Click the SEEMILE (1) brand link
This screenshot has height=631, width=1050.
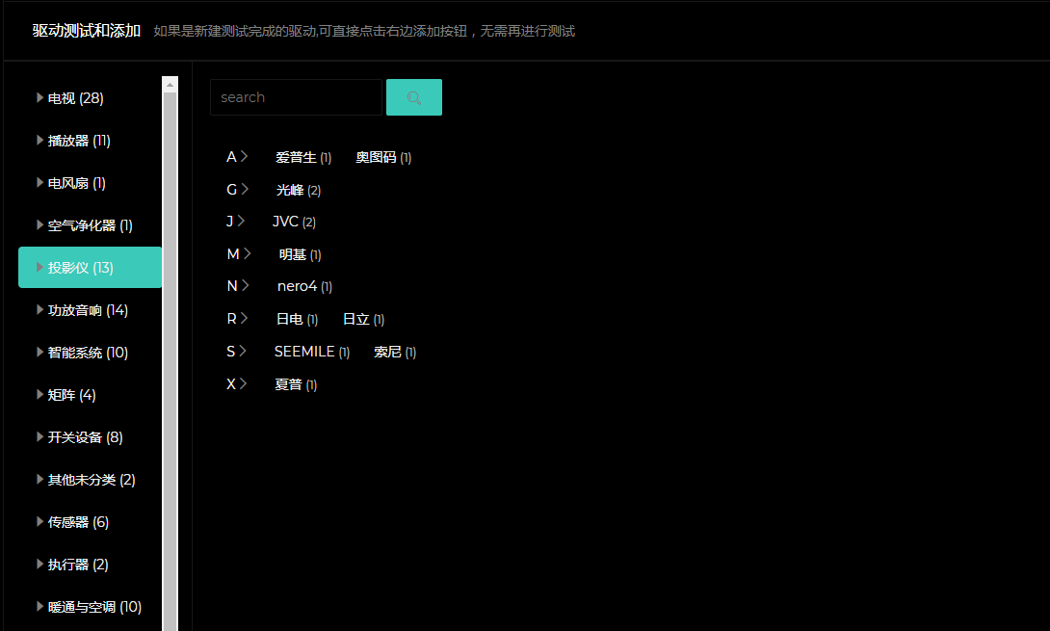point(311,352)
